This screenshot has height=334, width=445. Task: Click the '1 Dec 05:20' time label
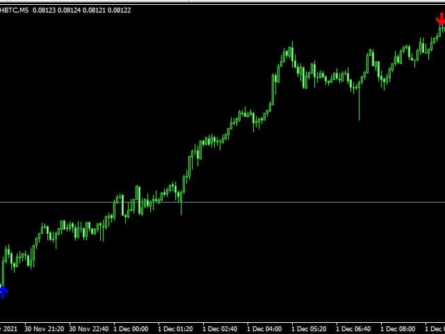309,329
